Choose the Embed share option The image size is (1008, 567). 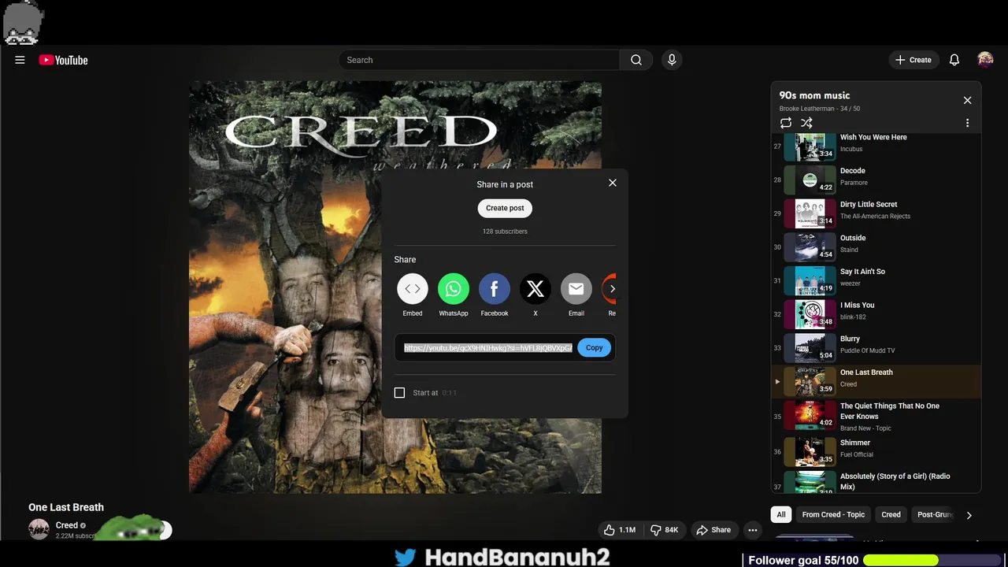413,295
